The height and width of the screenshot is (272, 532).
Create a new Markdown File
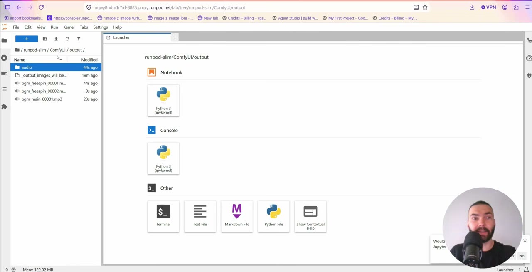(x=237, y=216)
